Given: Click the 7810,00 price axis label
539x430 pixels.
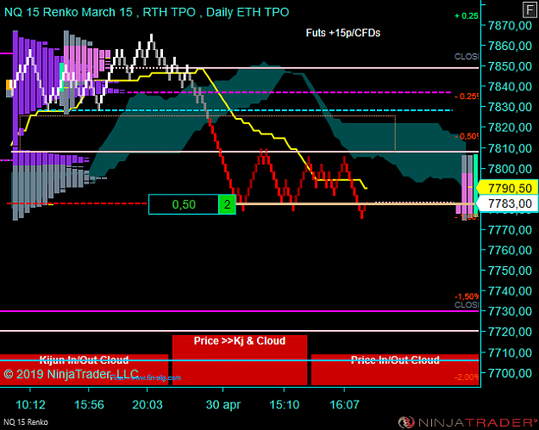Looking at the screenshot, I should pos(511,148).
